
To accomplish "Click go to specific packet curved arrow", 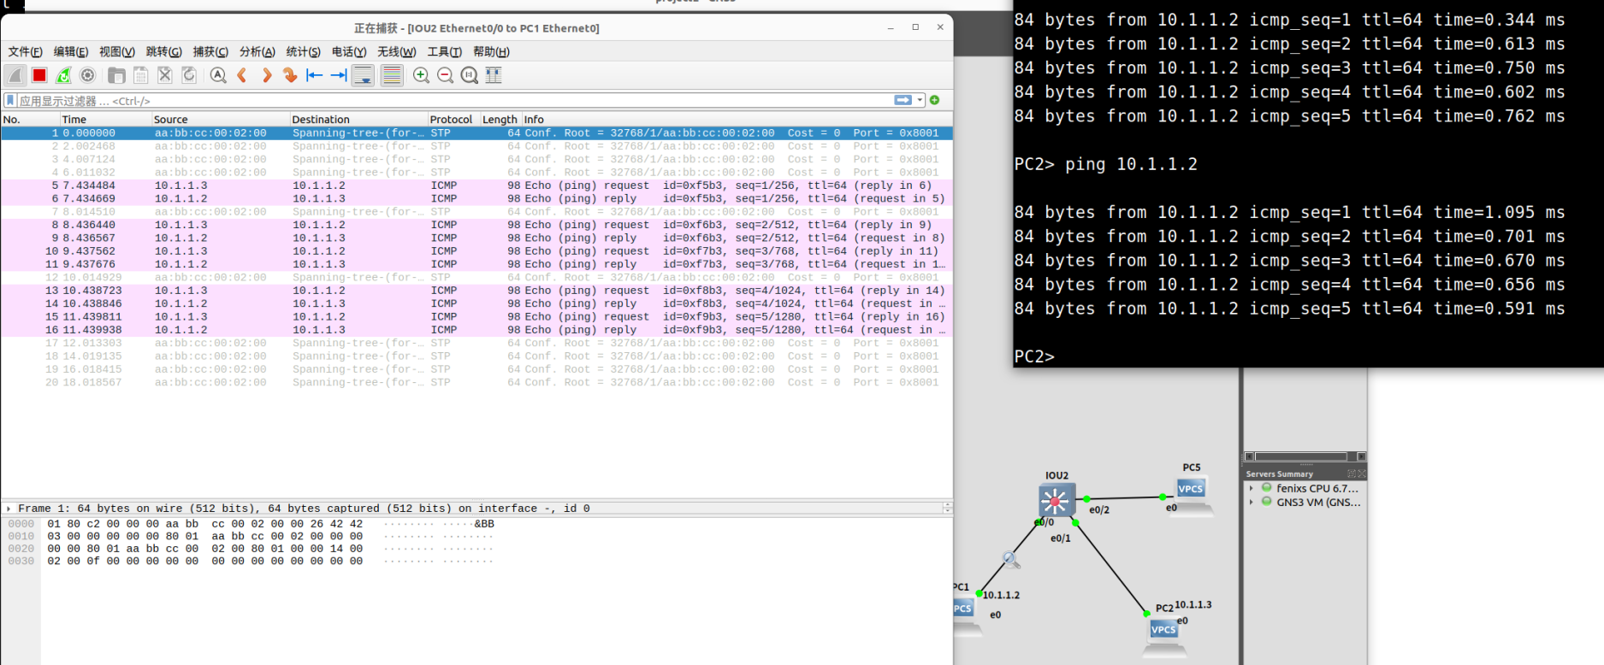I will tap(290, 75).
